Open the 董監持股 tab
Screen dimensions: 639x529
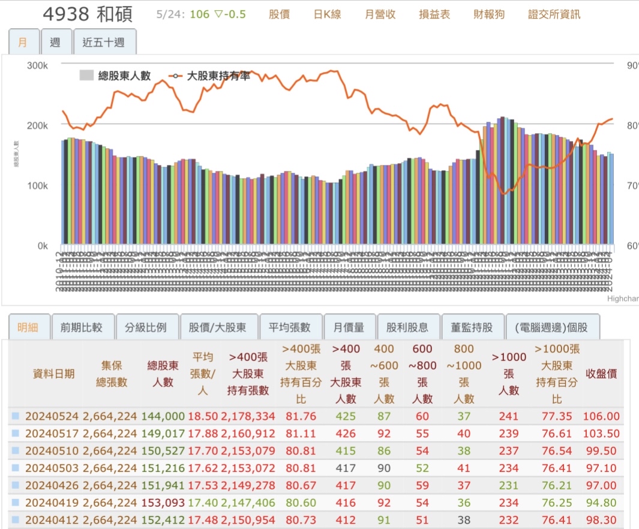tap(473, 327)
